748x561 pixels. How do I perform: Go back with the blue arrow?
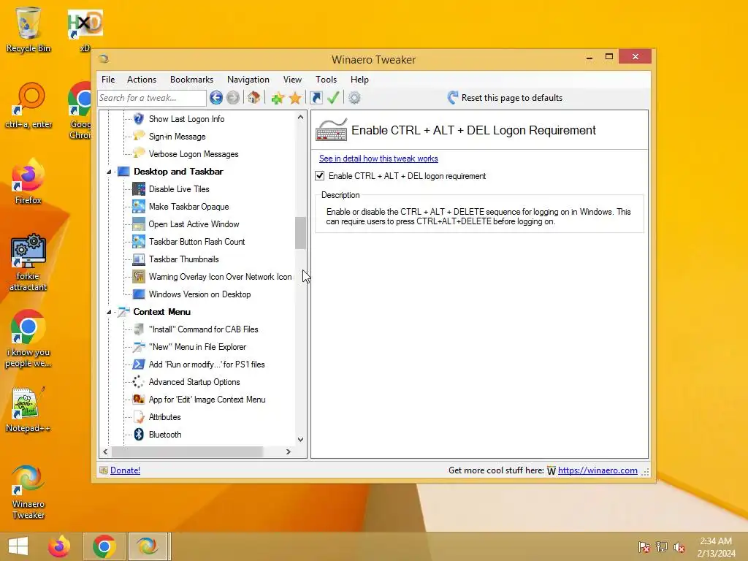(x=216, y=98)
